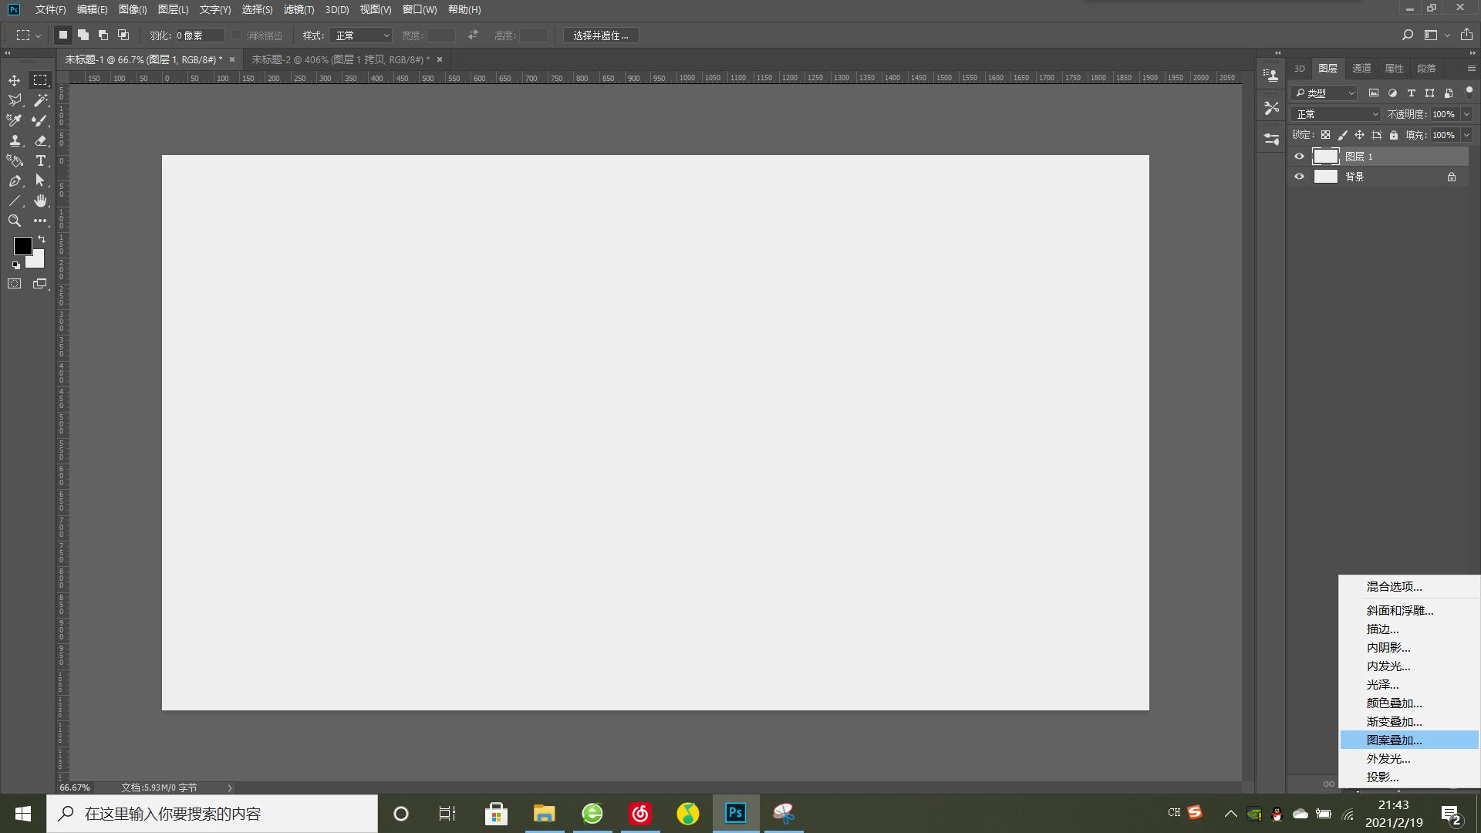Select the Magic Wand tool
Screen dimensions: 1481x833
click(x=40, y=100)
